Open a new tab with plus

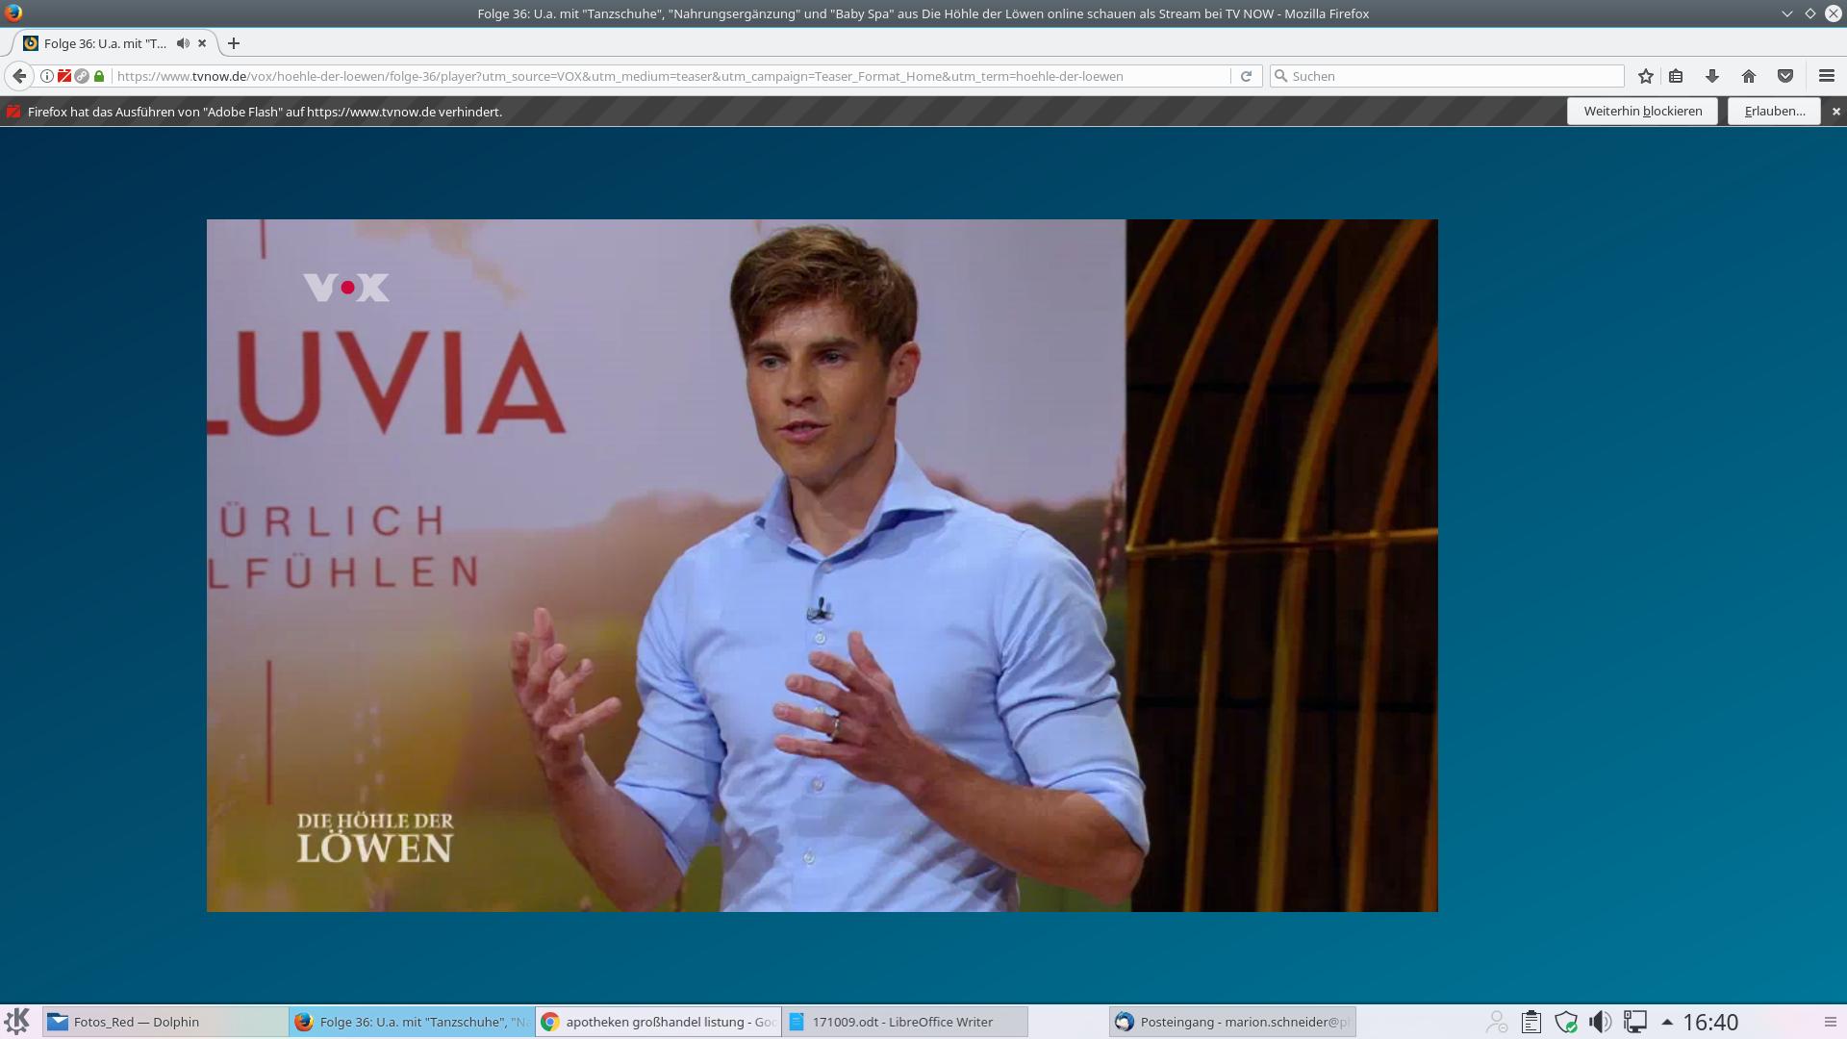coord(234,43)
